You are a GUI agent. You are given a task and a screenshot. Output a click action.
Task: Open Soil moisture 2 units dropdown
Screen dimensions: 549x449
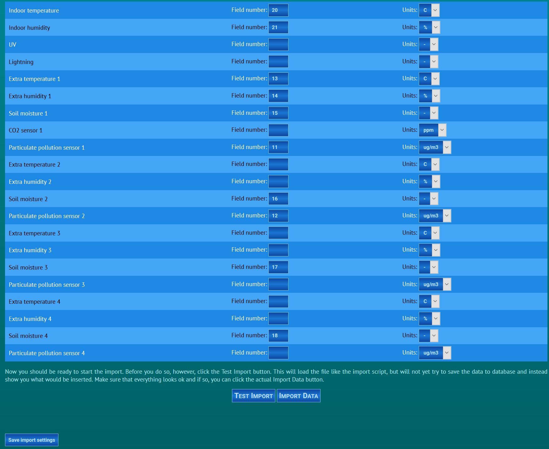428,199
